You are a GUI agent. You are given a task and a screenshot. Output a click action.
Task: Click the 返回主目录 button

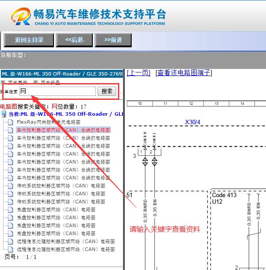29,40
